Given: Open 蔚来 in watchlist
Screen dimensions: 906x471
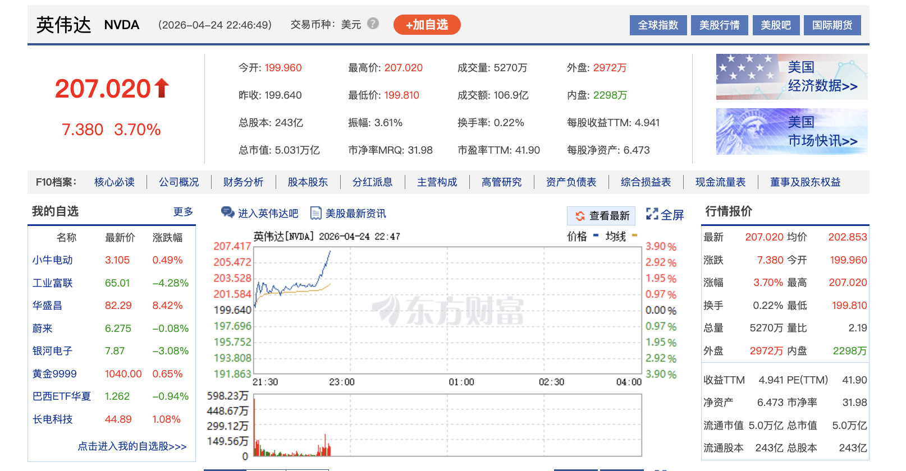Looking at the screenshot, I should point(43,329).
